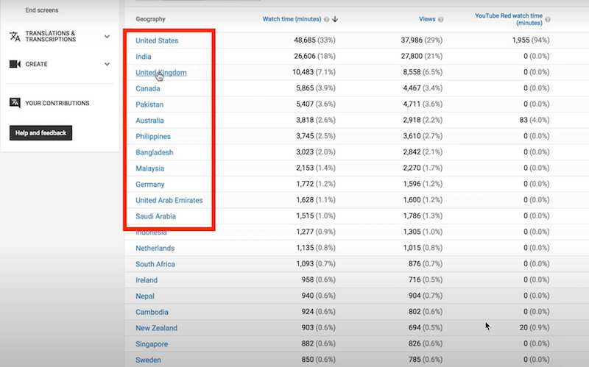Click the Create camera icon
This screenshot has width=589, height=367.
tap(15, 64)
